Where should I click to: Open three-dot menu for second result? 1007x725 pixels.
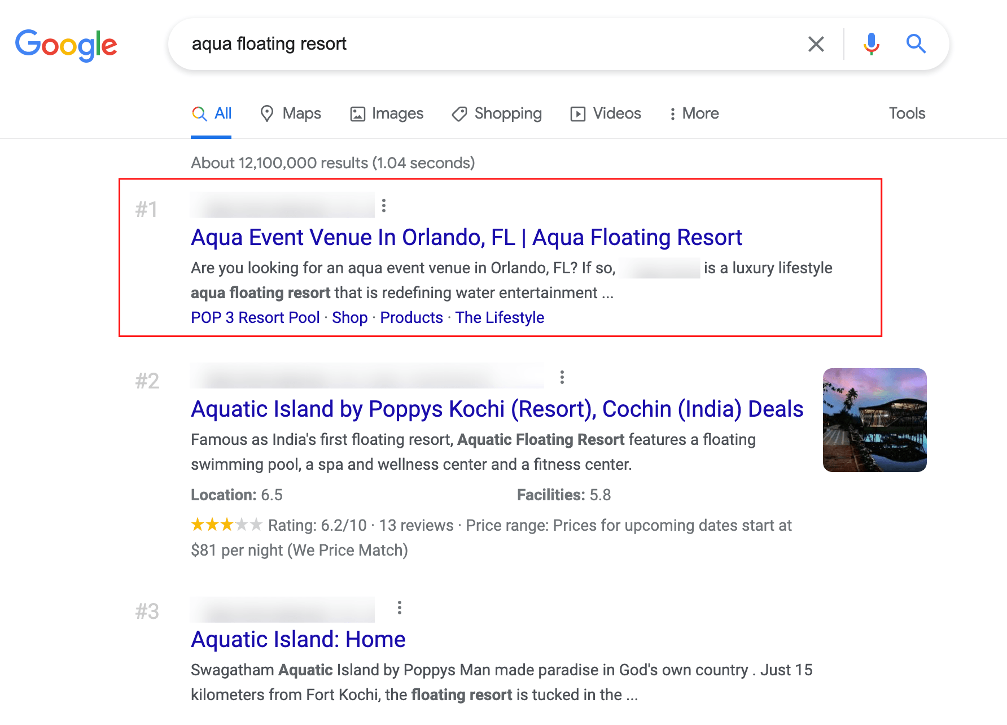click(x=562, y=377)
